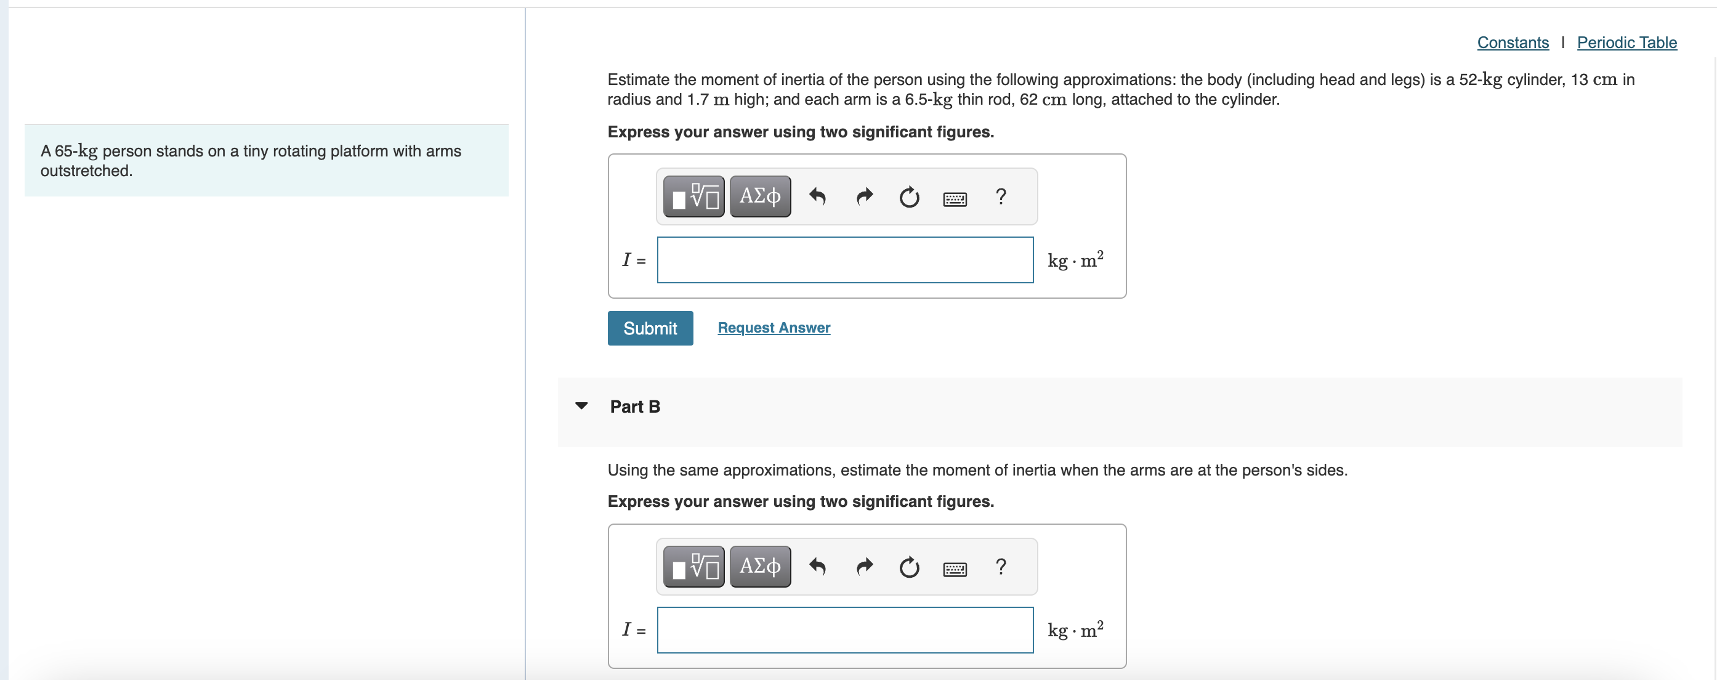Screen dimensions: 1717x680
Task: Redo an edit in the Part A editor
Action: coord(864,196)
